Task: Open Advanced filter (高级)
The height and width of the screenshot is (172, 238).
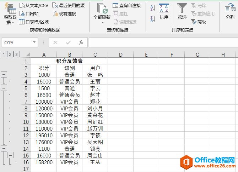Action: [x=199, y=22]
